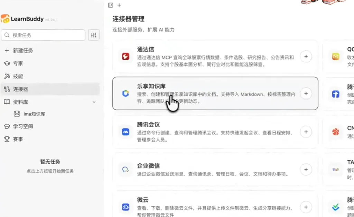Screen dimensions: 354x217
Task: Open the 专家 section
Action: (50, 63)
